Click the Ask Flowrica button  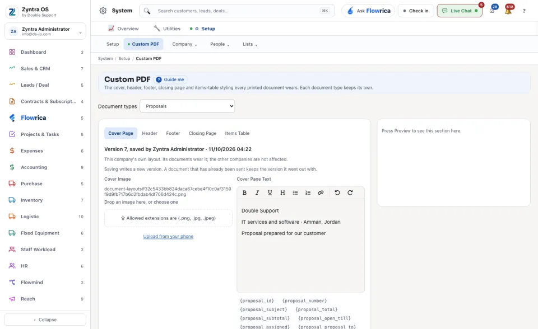(x=369, y=11)
